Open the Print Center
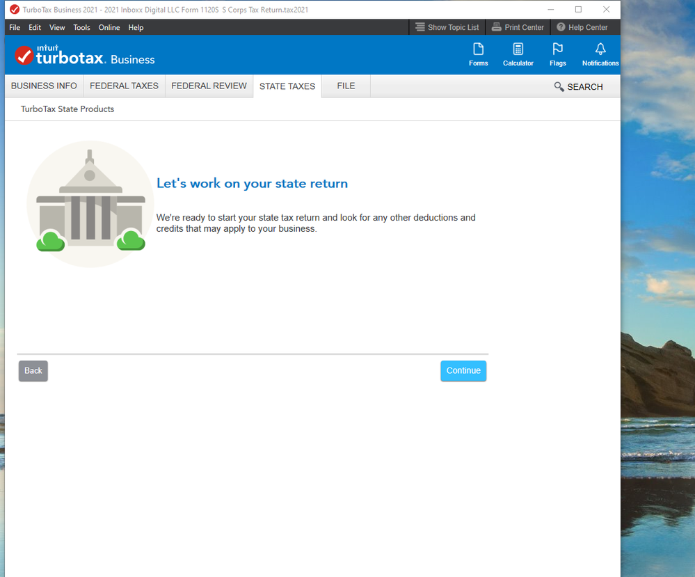 point(518,27)
